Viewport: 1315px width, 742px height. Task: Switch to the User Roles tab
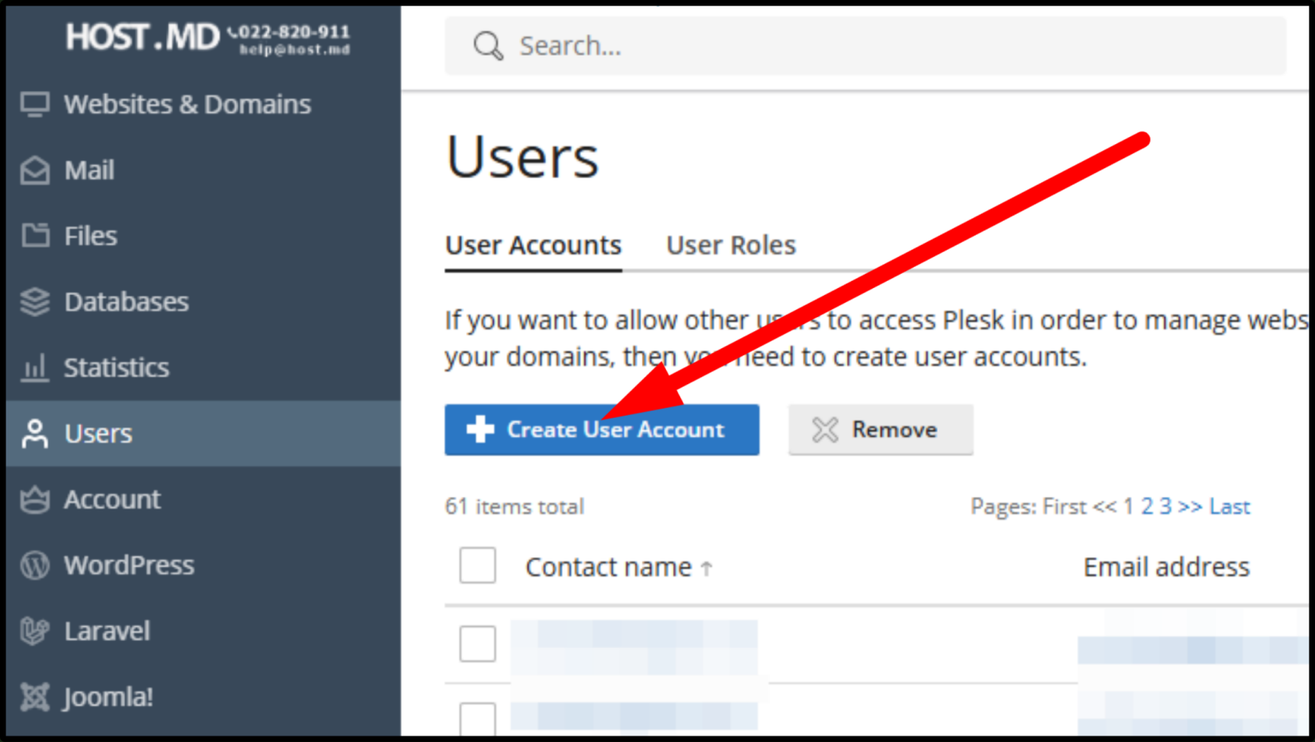point(731,245)
